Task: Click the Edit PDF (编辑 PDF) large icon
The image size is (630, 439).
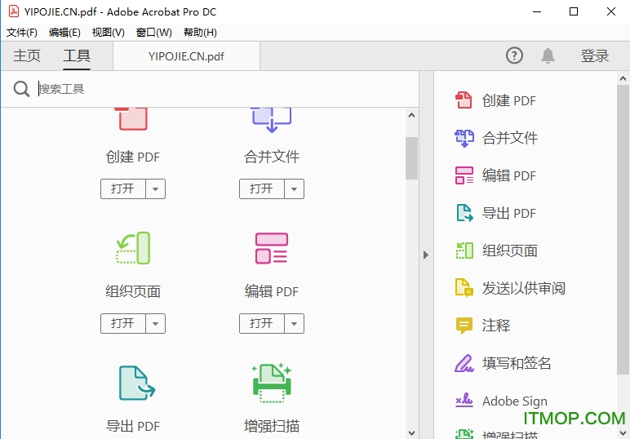Action: [272, 248]
